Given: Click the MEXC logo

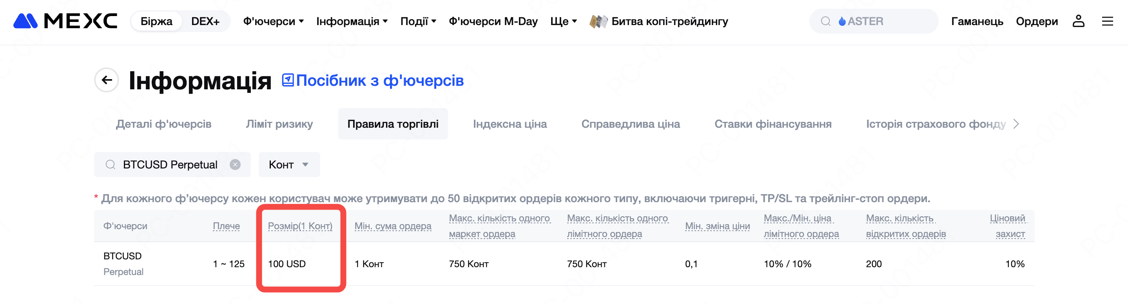Looking at the screenshot, I should (x=65, y=21).
